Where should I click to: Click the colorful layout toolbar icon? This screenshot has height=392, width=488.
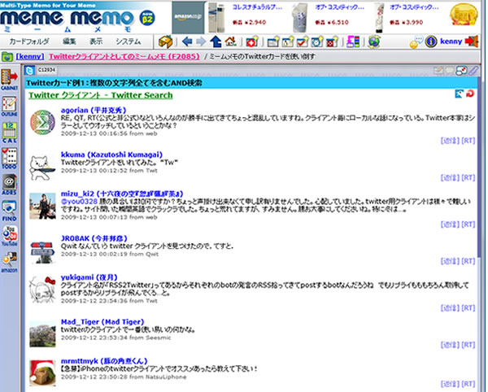point(353,41)
